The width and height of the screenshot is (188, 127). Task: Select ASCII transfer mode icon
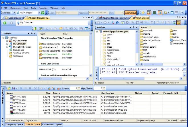click(x=174, y=23)
